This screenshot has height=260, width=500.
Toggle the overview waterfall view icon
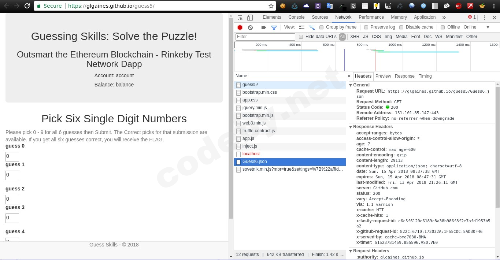click(x=312, y=27)
